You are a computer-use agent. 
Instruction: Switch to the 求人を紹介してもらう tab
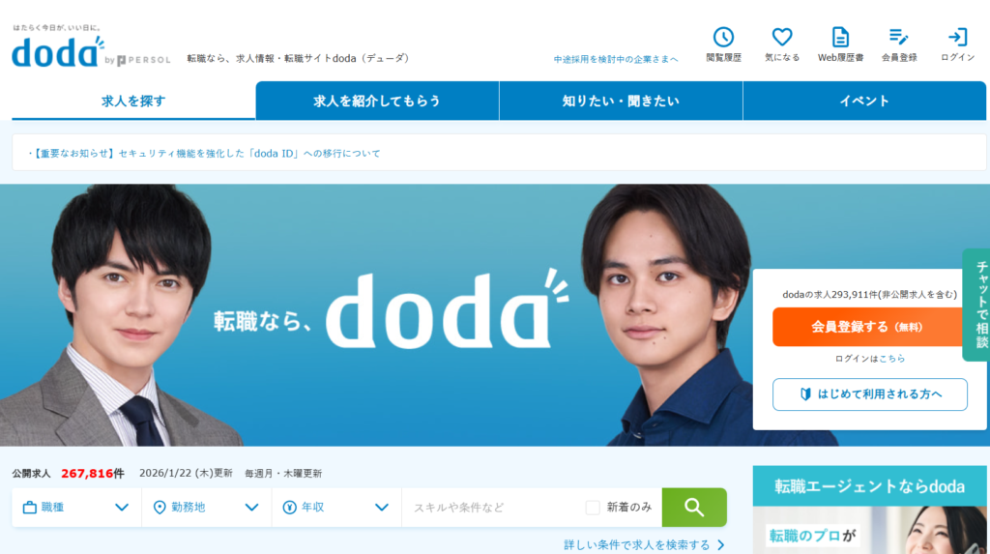coord(377,101)
